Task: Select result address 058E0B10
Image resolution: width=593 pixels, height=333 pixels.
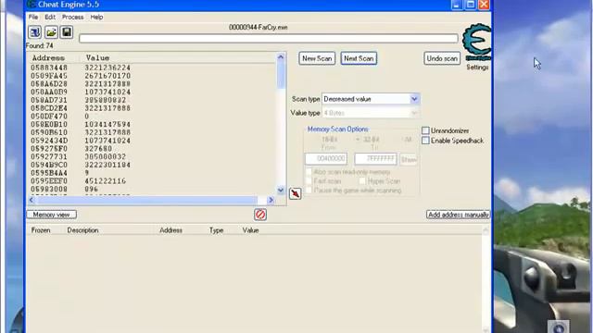Action: click(x=49, y=125)
